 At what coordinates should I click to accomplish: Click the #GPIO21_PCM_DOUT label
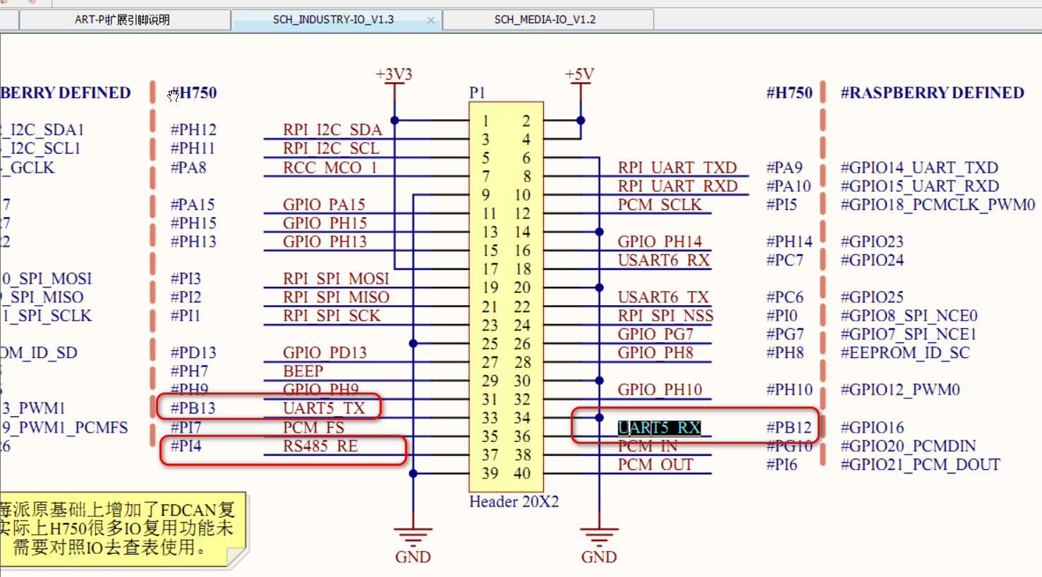(x=921, y=465)
